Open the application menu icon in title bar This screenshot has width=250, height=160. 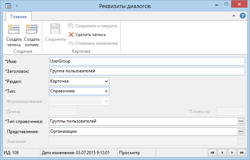click(x=8, y=6)
